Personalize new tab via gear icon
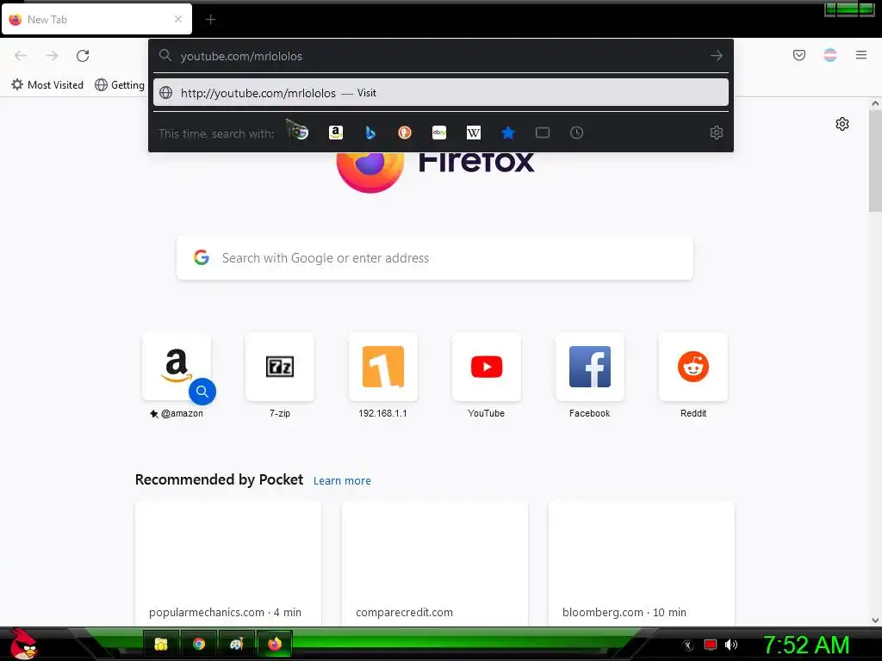 pyautogui.click(x=842, y=124)
